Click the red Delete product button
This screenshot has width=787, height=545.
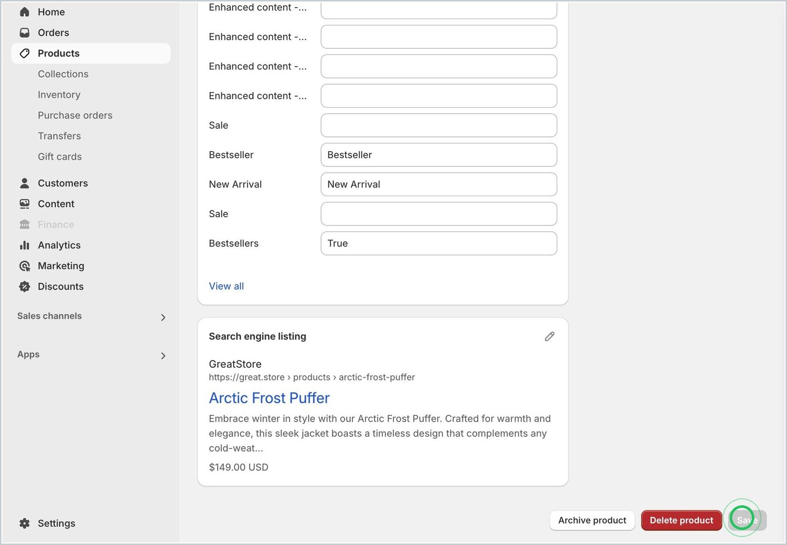pos(681,521)
